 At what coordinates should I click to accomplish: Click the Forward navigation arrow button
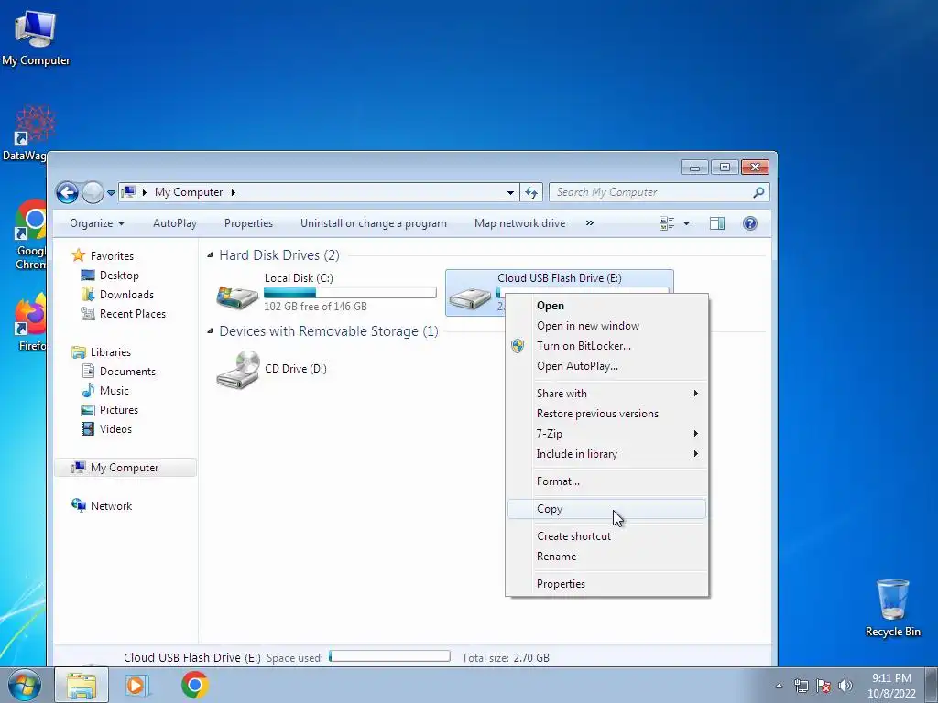pyautogui.click(x=93, y=192)
